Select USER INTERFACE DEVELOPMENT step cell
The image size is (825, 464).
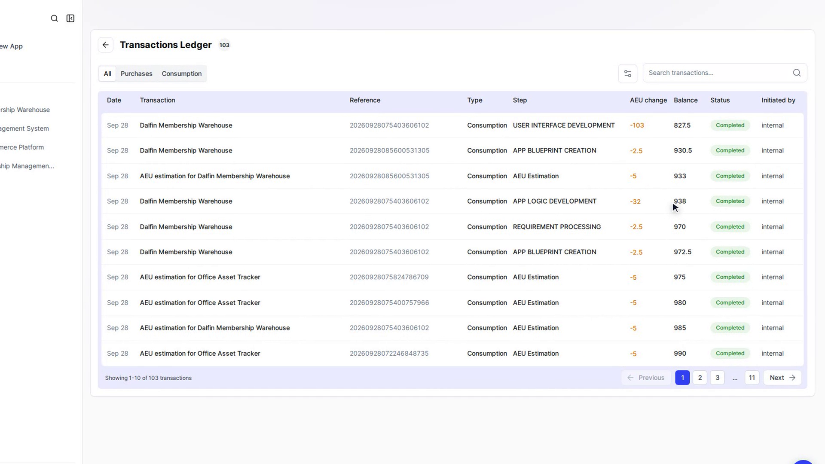(x=564, y=125)
